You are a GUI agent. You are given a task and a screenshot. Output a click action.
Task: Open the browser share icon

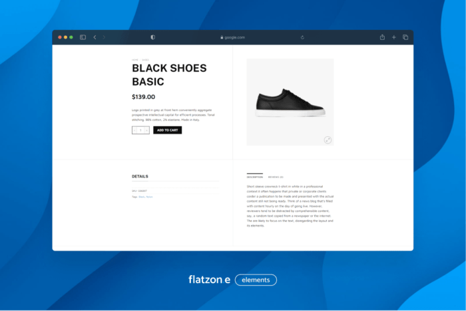(382, 37)
